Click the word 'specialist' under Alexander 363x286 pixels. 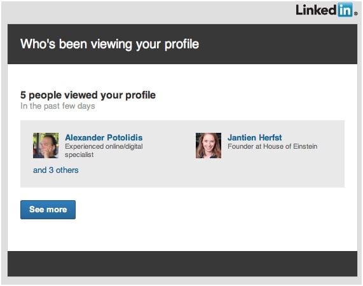[79, 154]
